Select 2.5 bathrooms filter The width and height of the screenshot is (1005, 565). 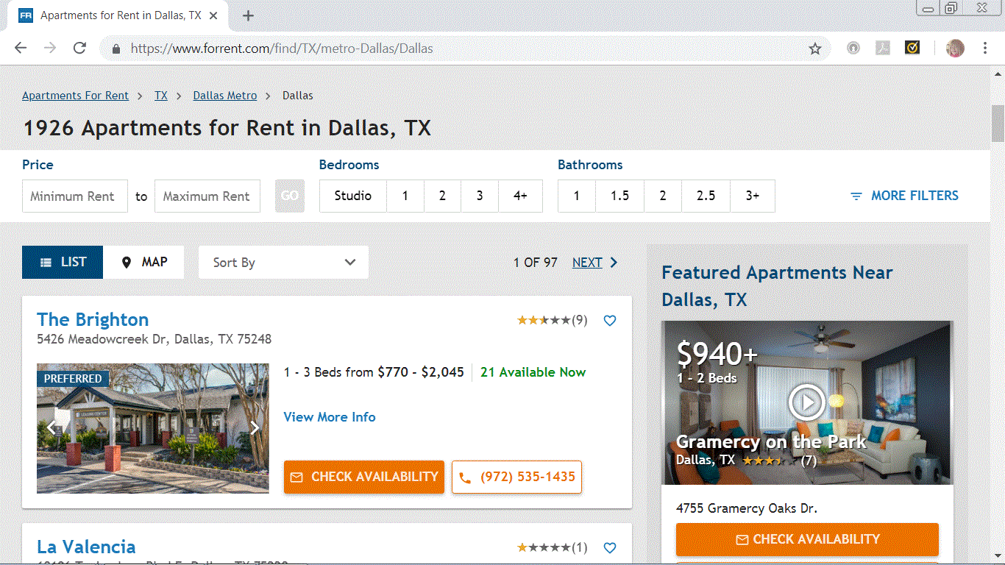click(706, 196)
